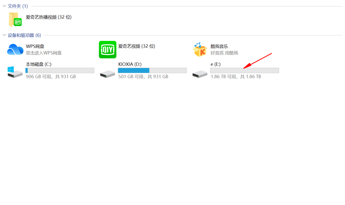Click the E: drive empty usage bar
The width and height of the screenshot is (345, 205).
click(x=245, y=70)
